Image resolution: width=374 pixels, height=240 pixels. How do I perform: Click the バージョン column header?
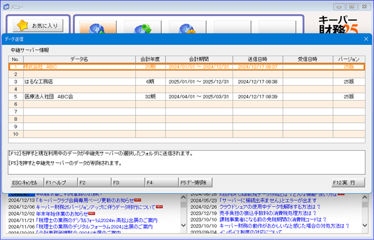(x=349, y=59)
